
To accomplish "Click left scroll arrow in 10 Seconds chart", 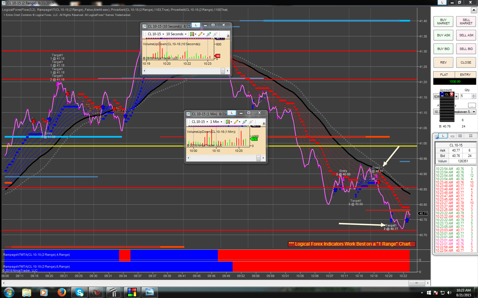I will pos(144,71).
